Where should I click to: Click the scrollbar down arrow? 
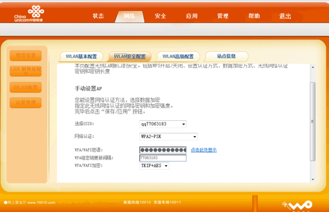click(x=313, y=180)
